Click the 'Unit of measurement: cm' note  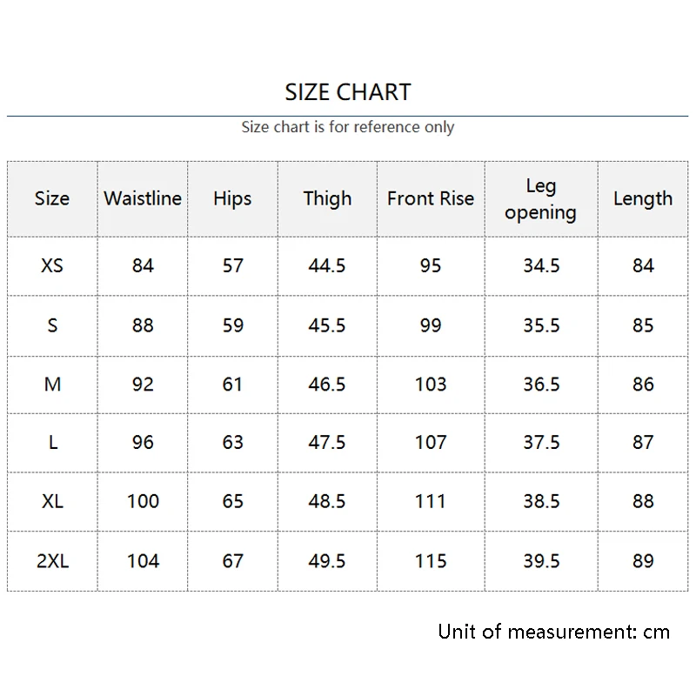pos(554,632)
